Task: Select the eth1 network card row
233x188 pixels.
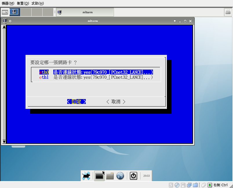Action: 96,77
